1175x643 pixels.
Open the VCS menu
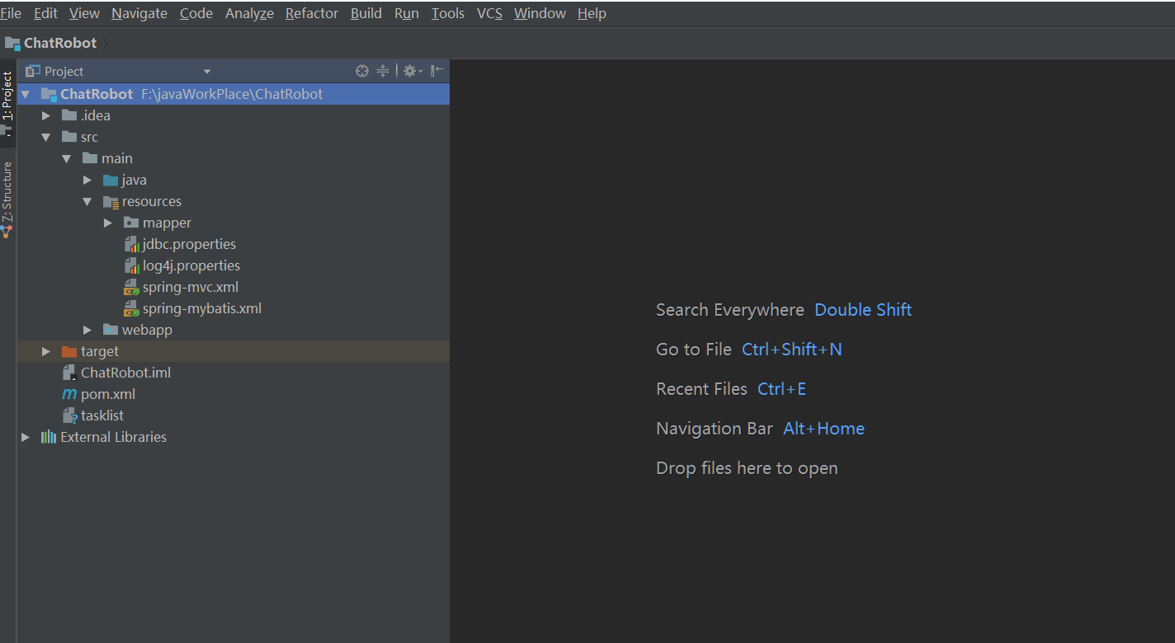[489, 13]
